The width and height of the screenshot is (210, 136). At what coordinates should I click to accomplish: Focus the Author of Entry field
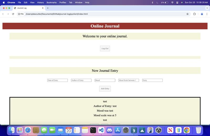tap(81, 80)
